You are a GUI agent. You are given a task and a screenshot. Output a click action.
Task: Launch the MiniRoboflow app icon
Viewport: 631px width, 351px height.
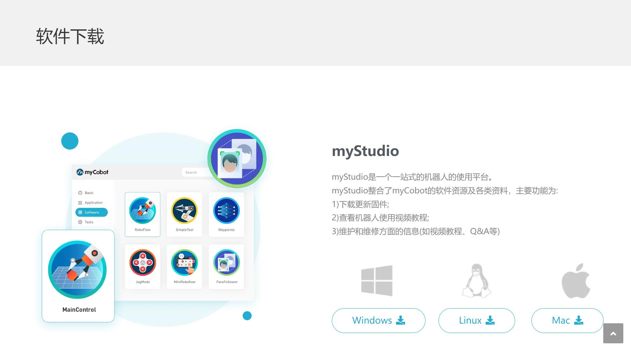pos(184,262)
